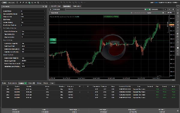Select the crosshair tool in right toolbar
Viewport: 180px width, 113px height.
[x=178, y=10]
